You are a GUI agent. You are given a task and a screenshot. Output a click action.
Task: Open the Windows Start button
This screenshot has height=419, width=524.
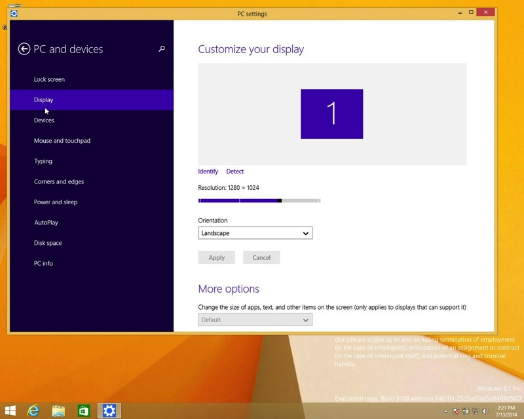tap(10, 410)
